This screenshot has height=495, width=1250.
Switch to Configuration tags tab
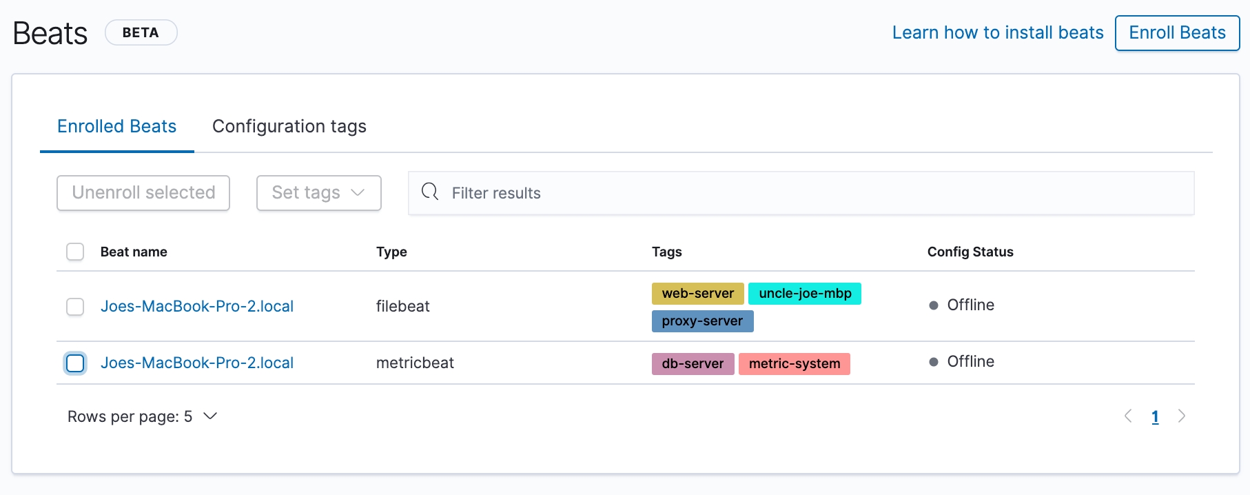point(289,126)
